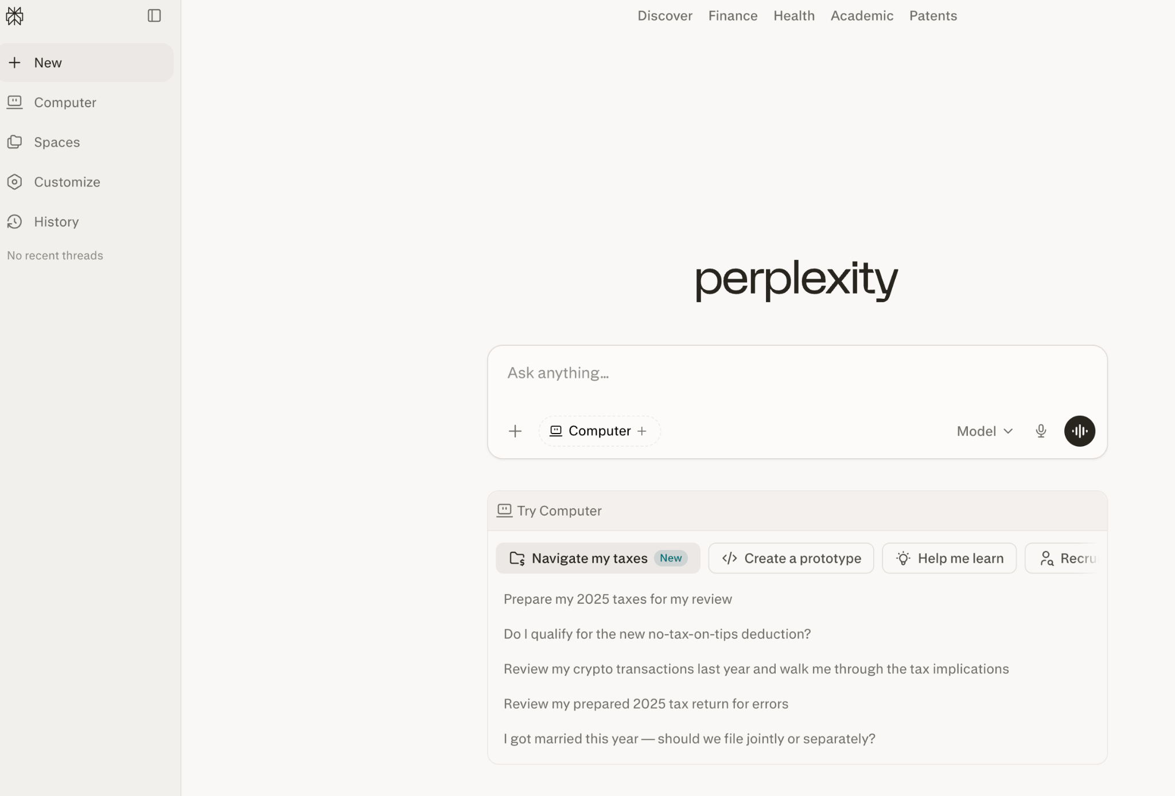Screen dimensions: 1175x796
Task: Select Create a prototype
Action: pos(791,557)
